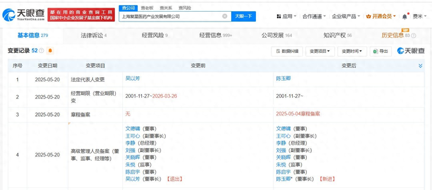Select the 查老板 search tab
Screen dimensions: 432x190
tap(147, 8)
